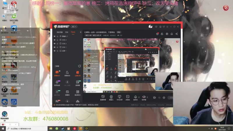Open the 虚拟形象 tool with NEW badge
233x131 pixels.
pos(57,93)
